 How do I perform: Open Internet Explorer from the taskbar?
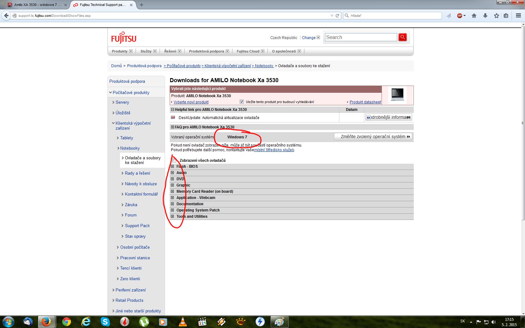(86, 322)
